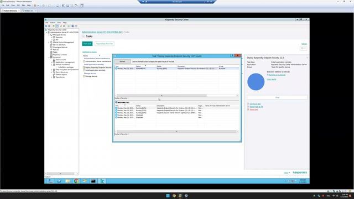Collapse the Tasks section header toggle

[x=84, y=36]
